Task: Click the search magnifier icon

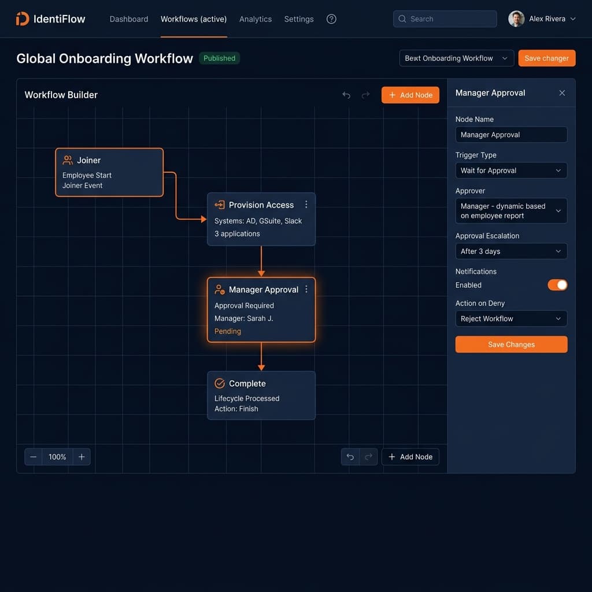Action: click(402, 18)
